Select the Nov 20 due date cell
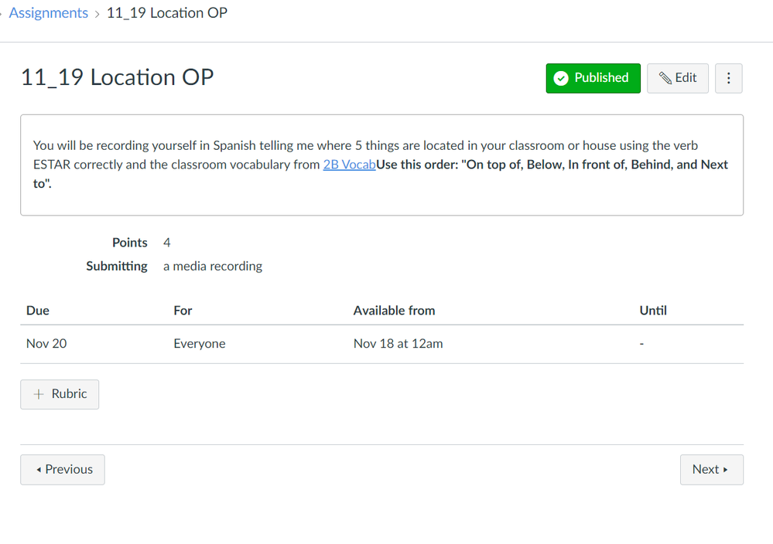The image size is (773, 544). point(46,344)
